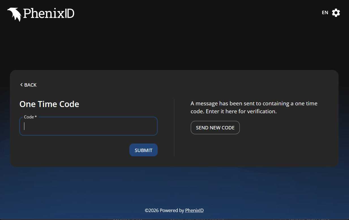Click the Code* field label

coord(30,117)
